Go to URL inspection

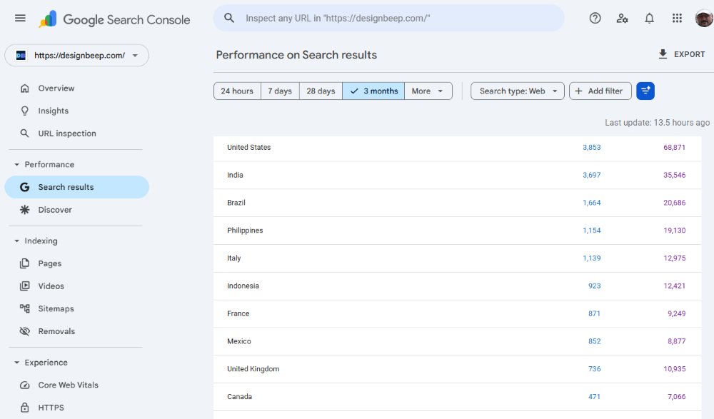click(x=67, y=133)
